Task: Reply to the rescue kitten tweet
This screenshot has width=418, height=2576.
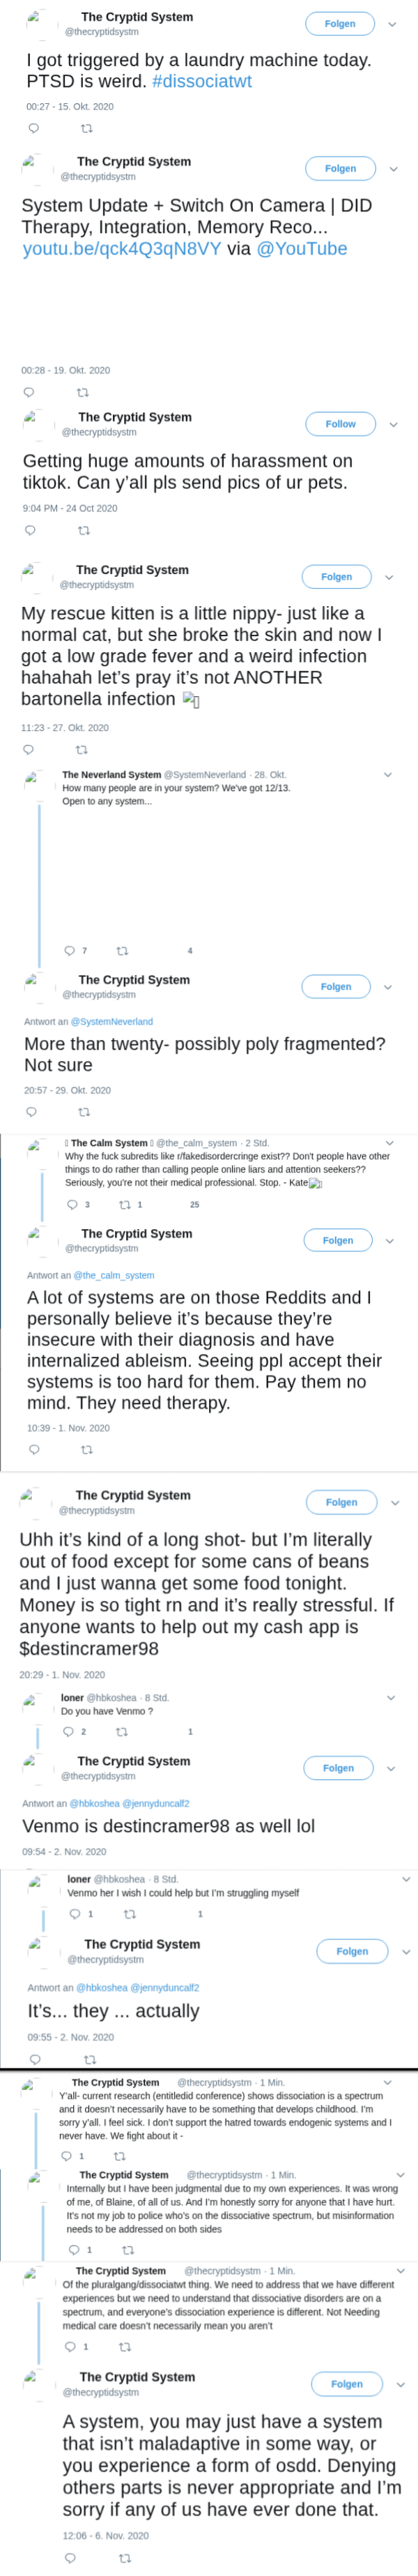Action: 28,750
